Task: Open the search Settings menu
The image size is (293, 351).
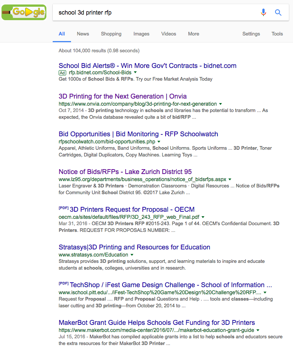Action: (251, 34)
